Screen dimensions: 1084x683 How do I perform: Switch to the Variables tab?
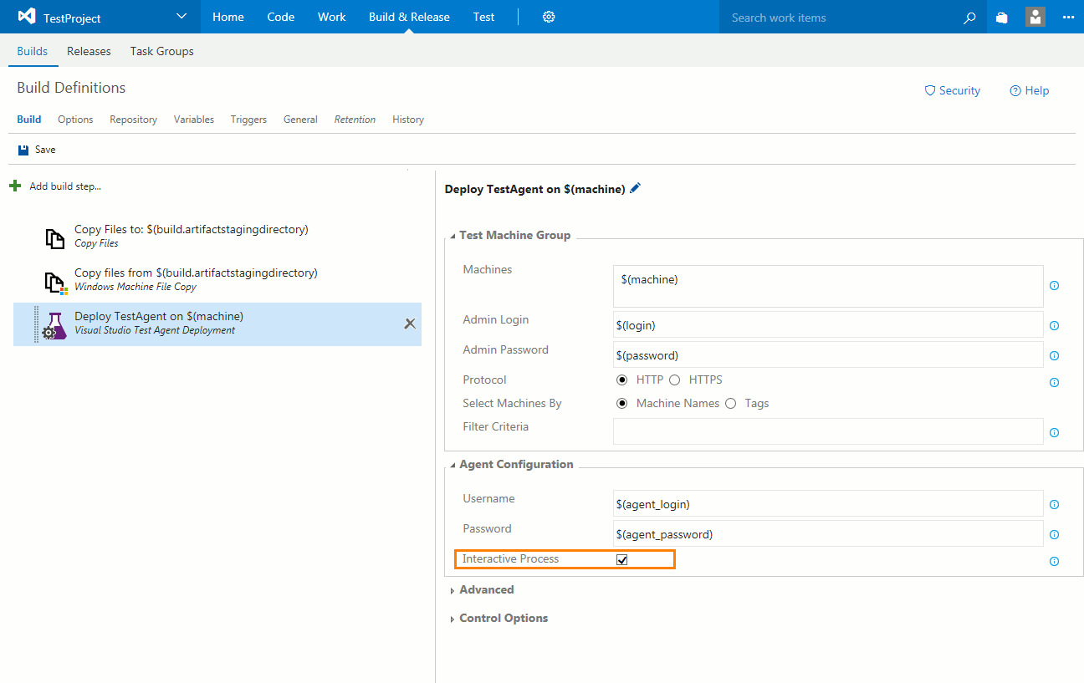point(193,120)
